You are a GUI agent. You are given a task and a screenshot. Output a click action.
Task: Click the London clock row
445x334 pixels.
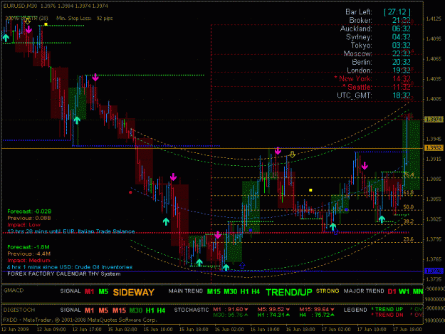coord(379,71)
